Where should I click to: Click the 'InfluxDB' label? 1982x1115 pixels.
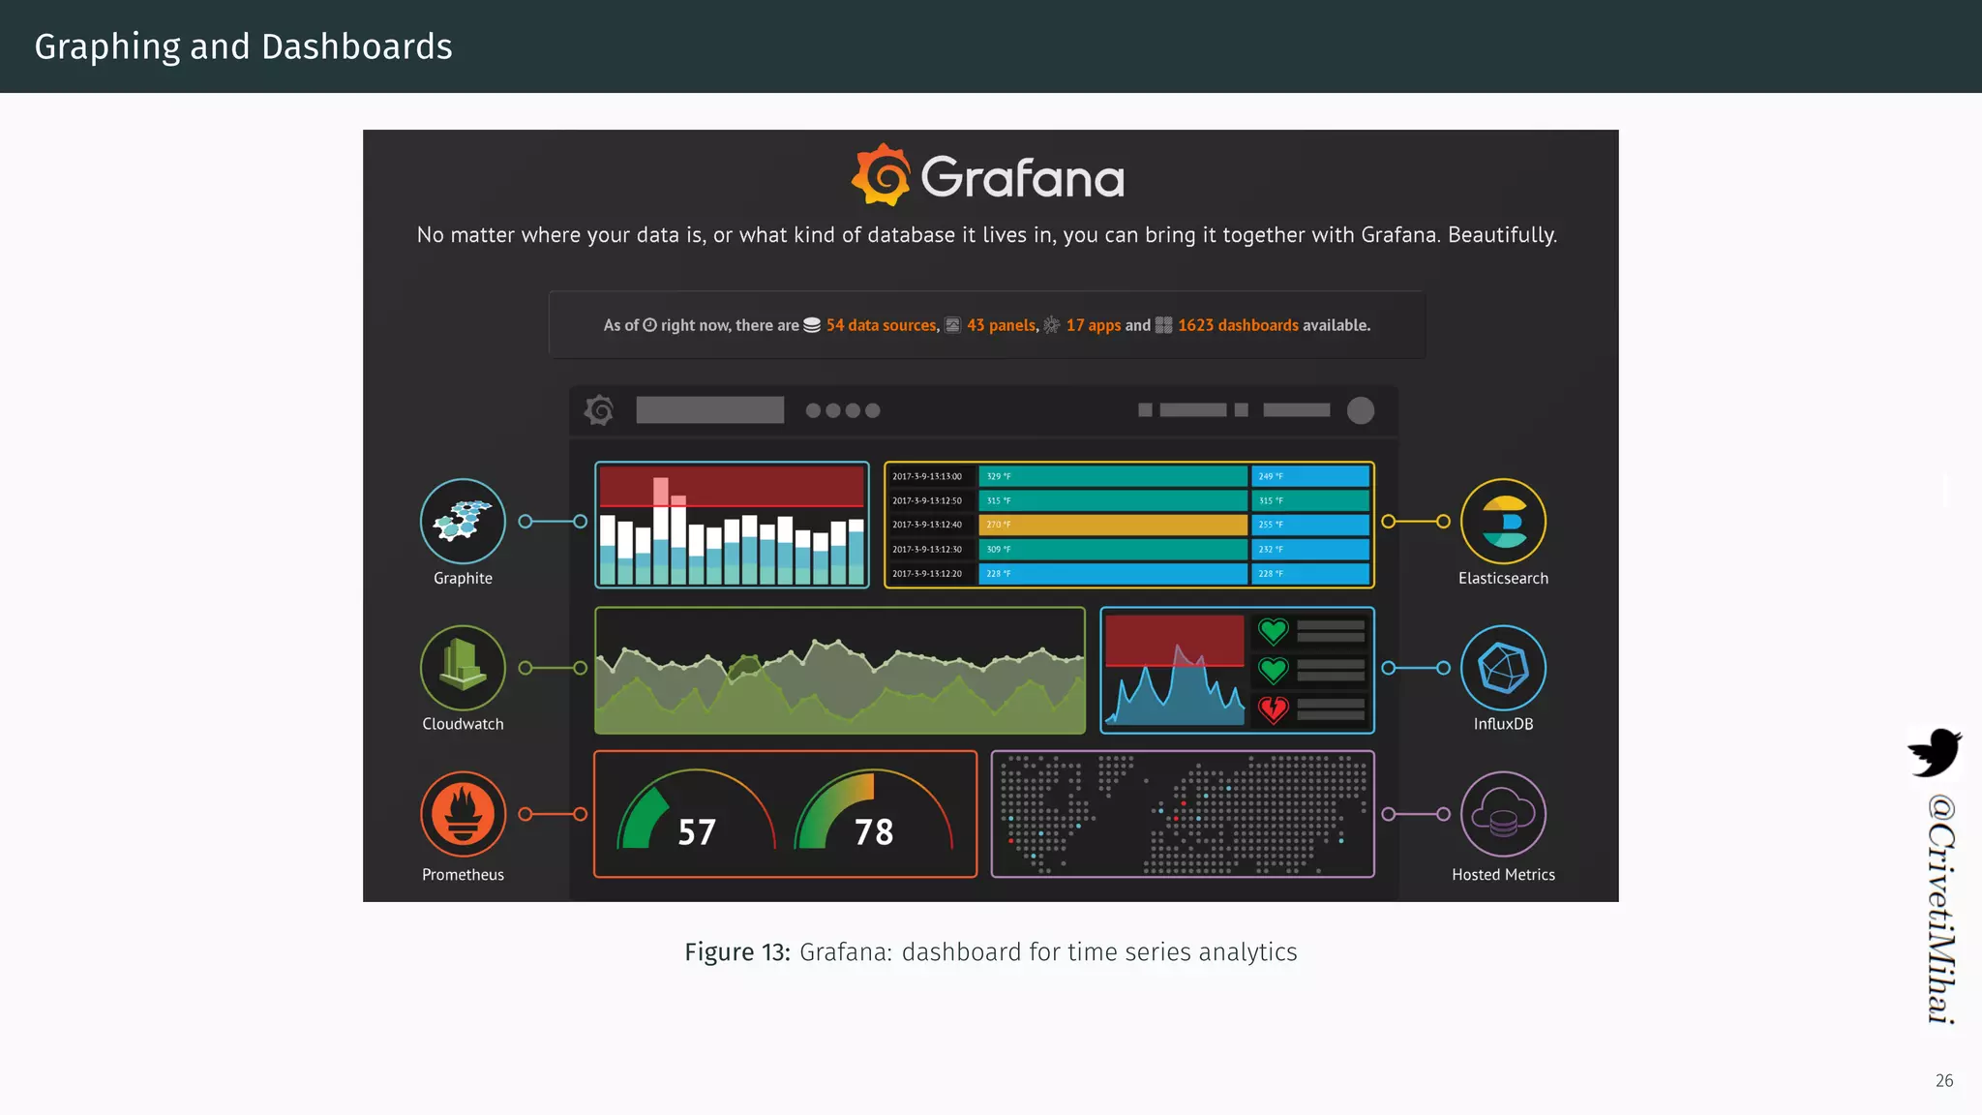pos(1503,724)
